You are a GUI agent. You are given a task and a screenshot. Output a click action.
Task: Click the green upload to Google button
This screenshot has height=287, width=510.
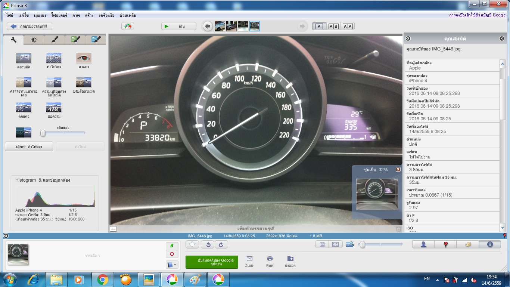(212, 262)
